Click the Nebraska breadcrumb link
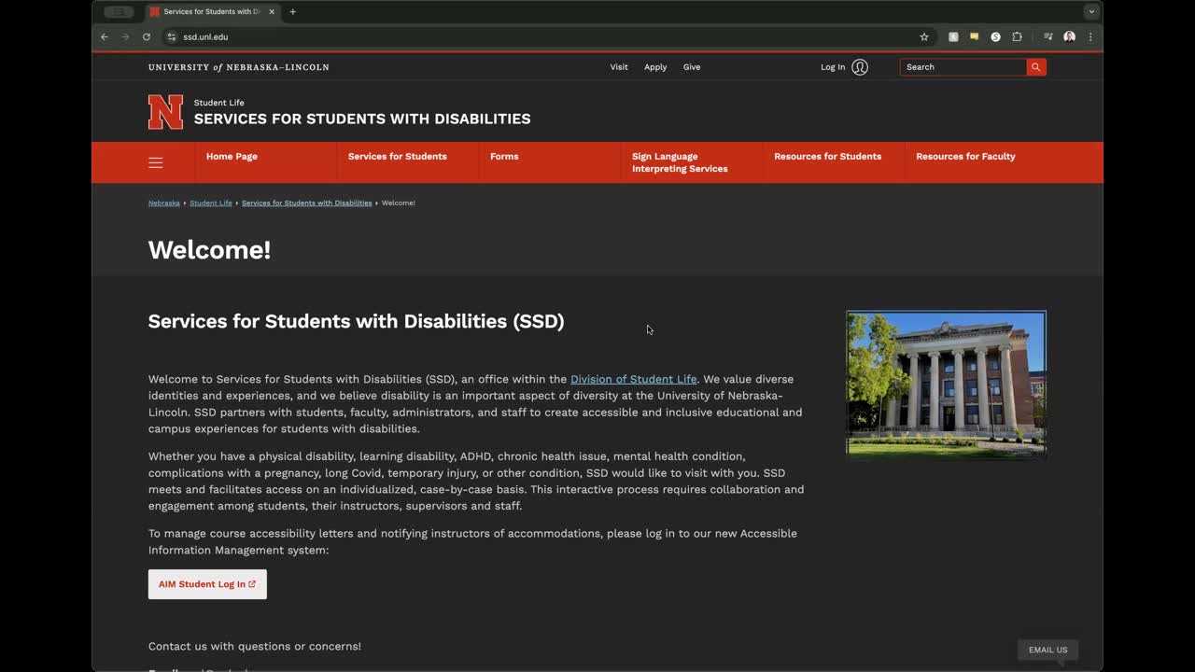The height and width of the screenshot is (672, 1195). [x=164, y=203]
